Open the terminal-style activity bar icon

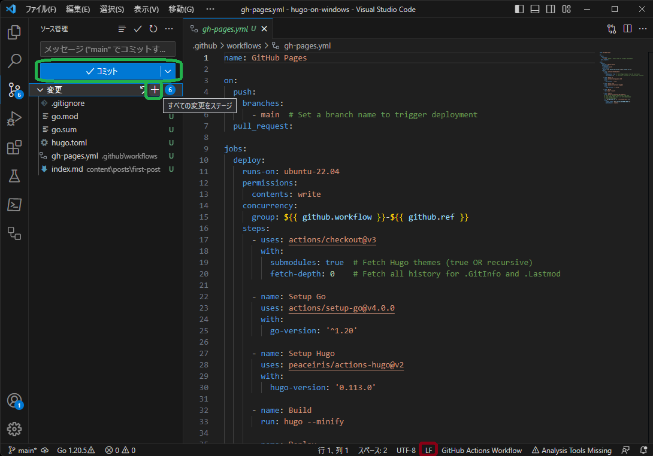point(14,205)
